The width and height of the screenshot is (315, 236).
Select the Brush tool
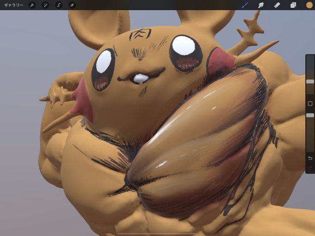245,5
